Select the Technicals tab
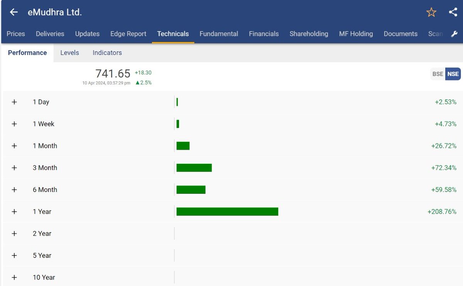This screenshot has width=463, height=286. pos(173,34)
